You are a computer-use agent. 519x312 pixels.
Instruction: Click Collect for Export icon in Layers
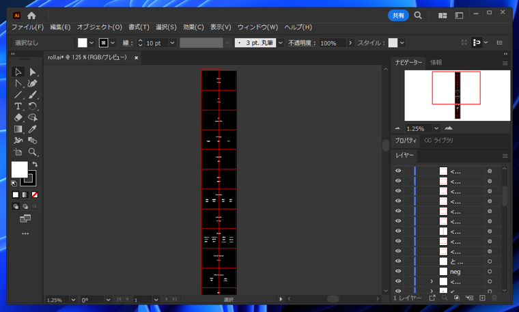tap(432, 298)
